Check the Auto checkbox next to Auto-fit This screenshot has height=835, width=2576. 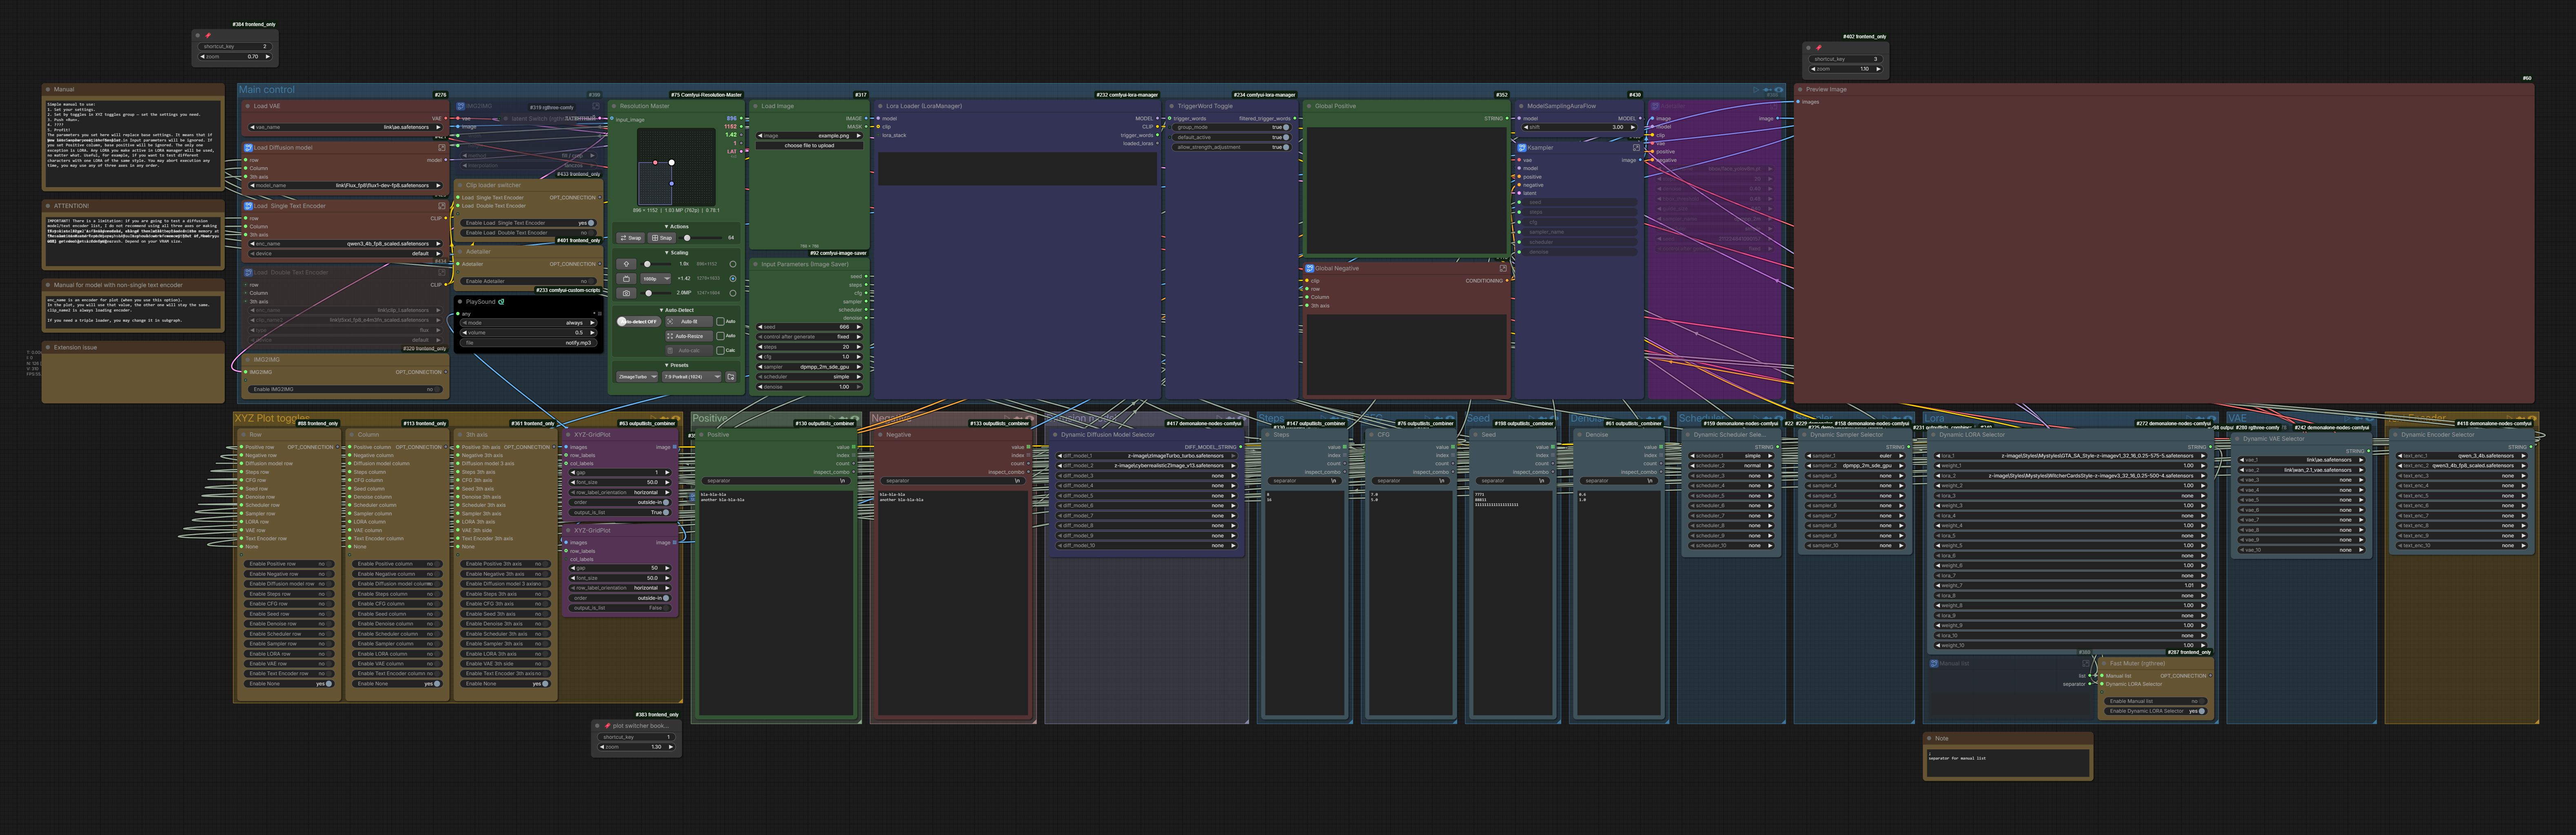click(720, 322)
